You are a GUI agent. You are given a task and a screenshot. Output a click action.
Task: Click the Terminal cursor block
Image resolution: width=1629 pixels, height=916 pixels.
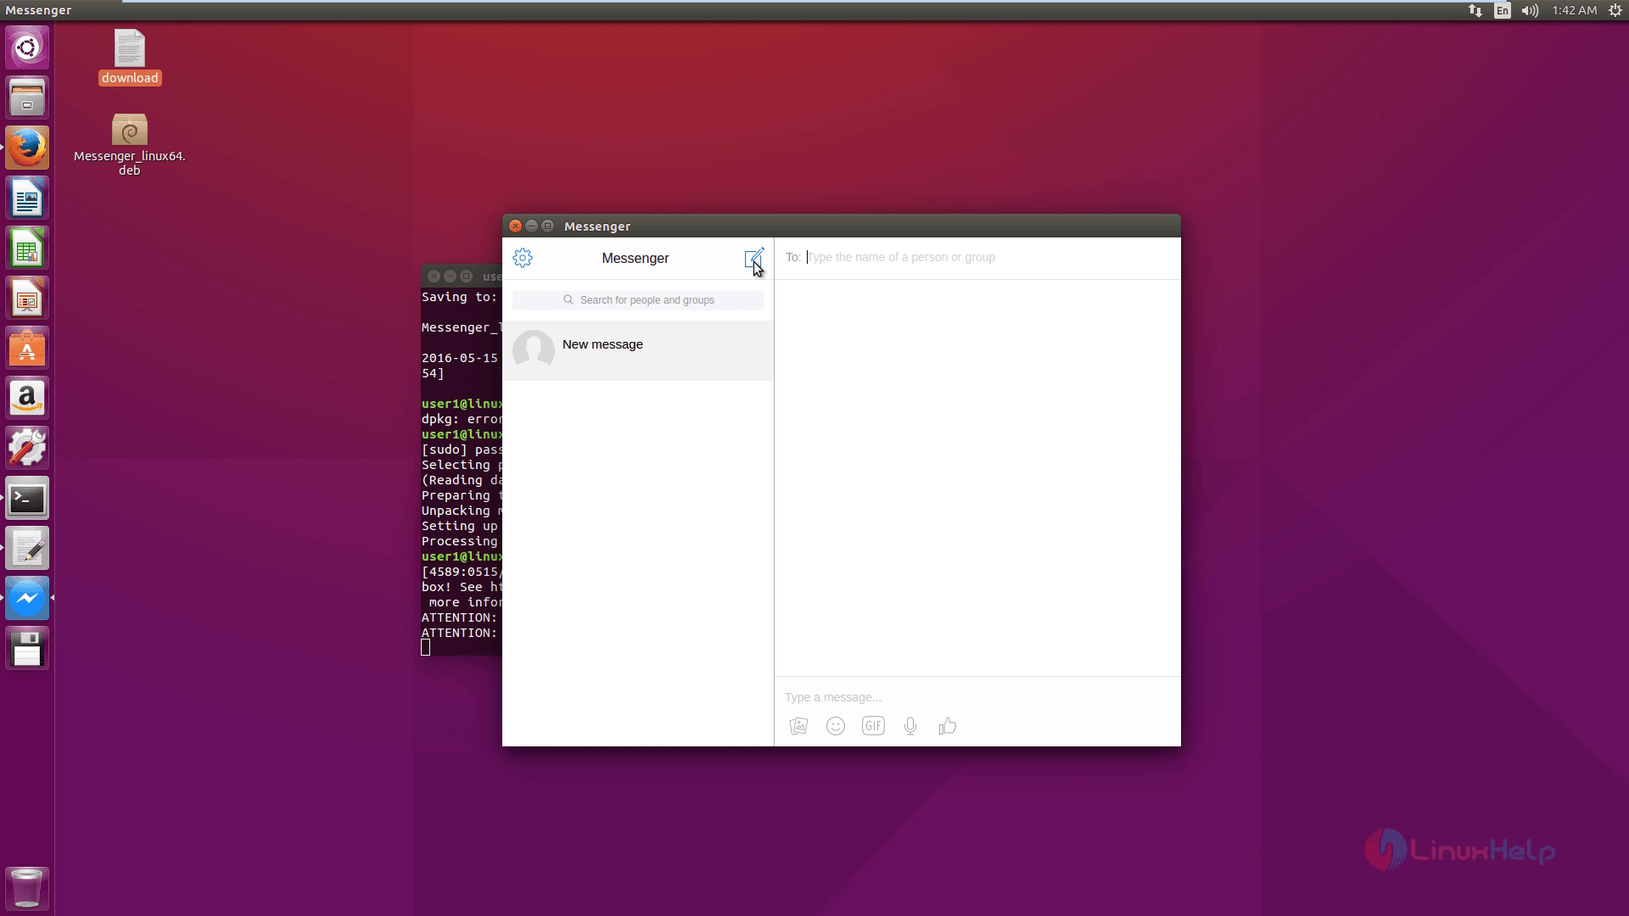pyautogui.click(x=426, y=648)
